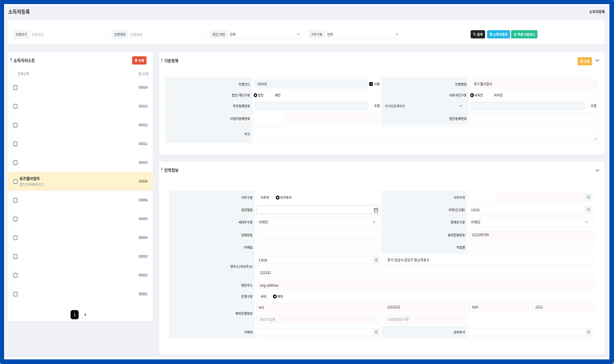The height and width of the screenshot is (364, 614).
Task: Click the 인명명칭 search input field
Action: click(166, 34)
